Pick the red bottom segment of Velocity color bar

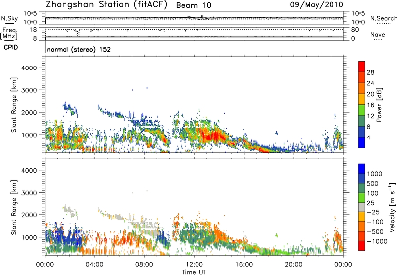click(x=362, y=246)
